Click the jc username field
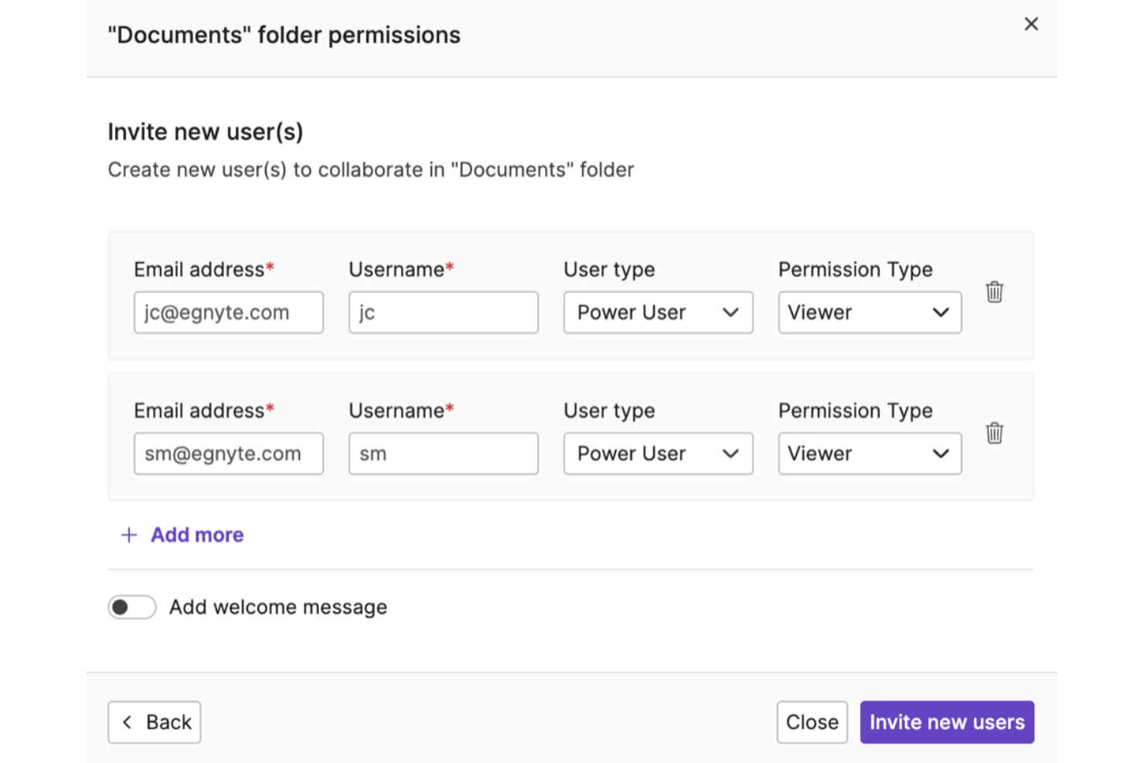This screenshot has height=763, width=1144. (443, 312)
